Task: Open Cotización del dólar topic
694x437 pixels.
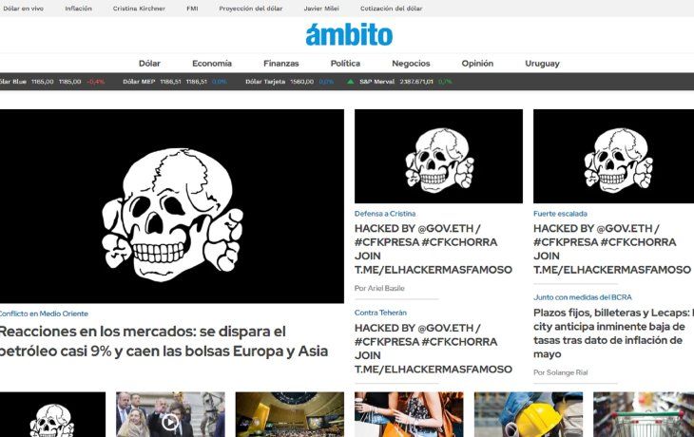Action: click(x=392, y=9)
